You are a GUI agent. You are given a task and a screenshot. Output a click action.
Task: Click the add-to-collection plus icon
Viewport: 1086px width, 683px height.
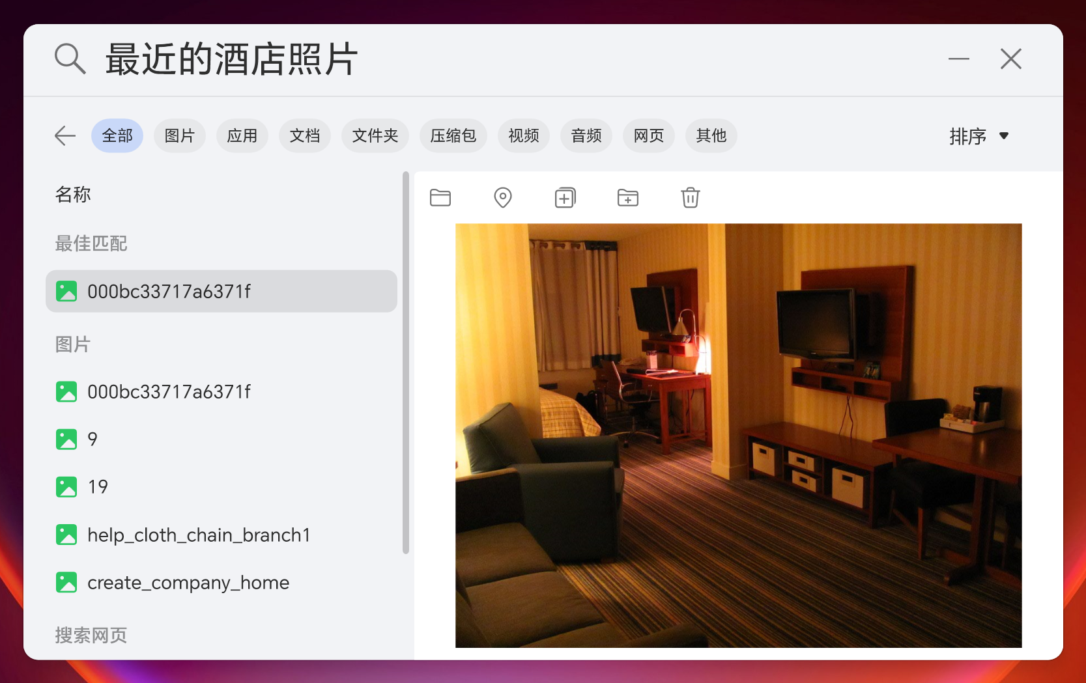(565, 197)
